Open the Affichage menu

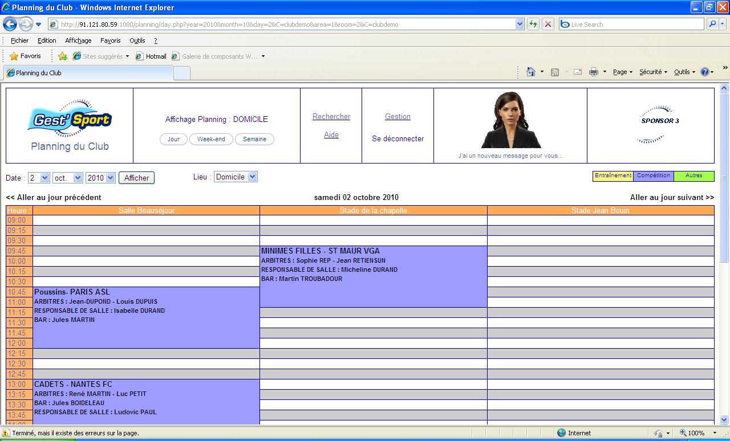click(x=78, y=40)
